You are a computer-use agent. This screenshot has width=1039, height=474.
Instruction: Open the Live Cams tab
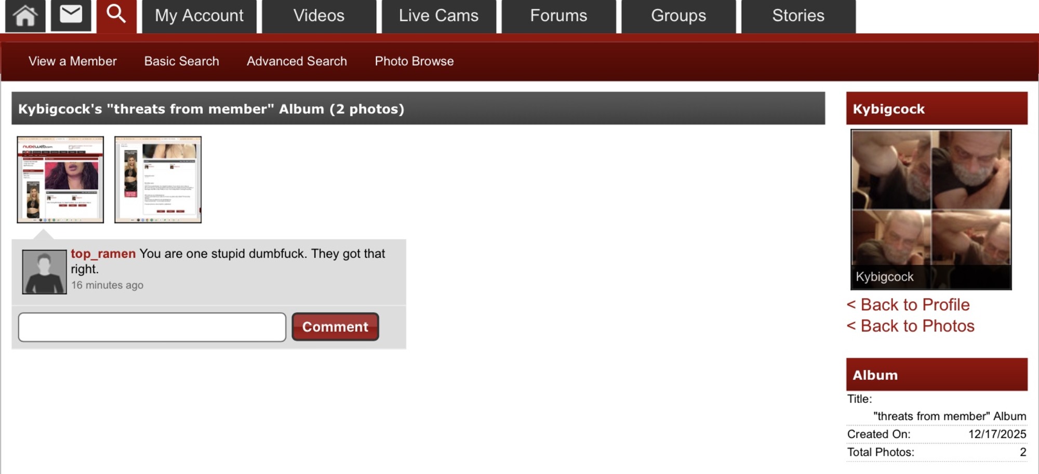click(439, 16)
